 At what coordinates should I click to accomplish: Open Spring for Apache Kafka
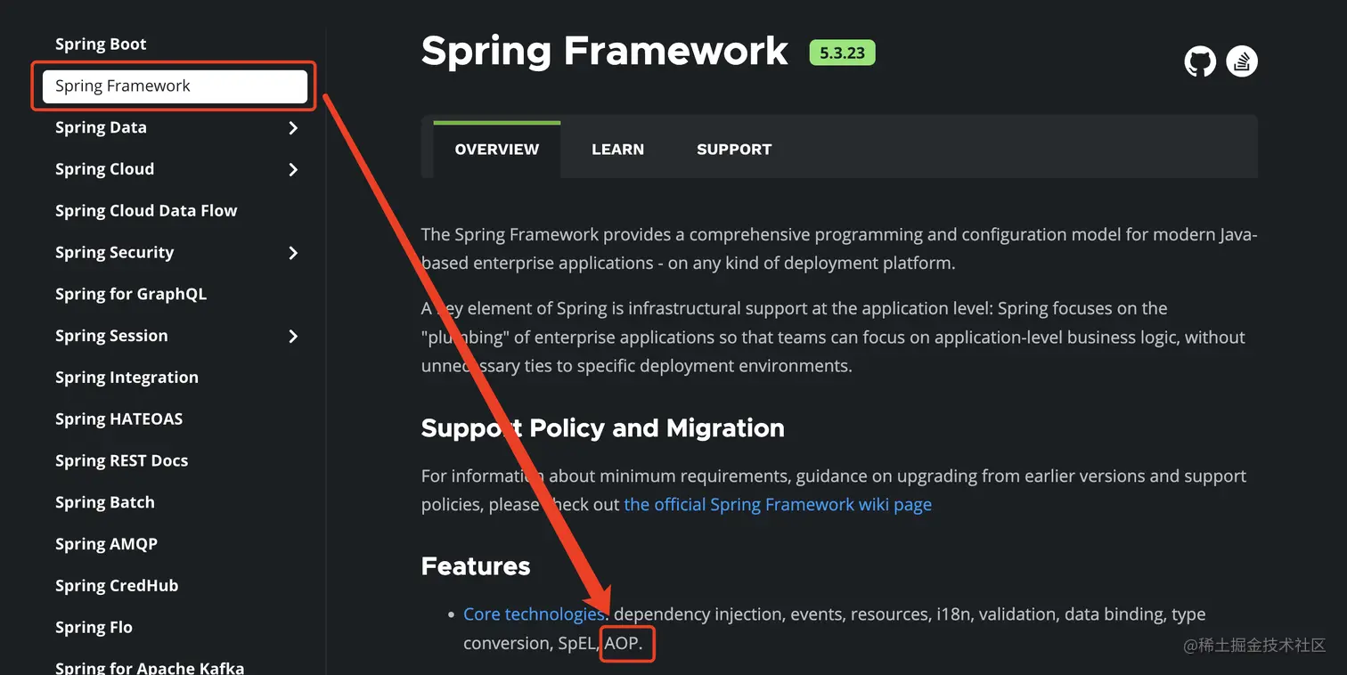[x=150, y=667]
